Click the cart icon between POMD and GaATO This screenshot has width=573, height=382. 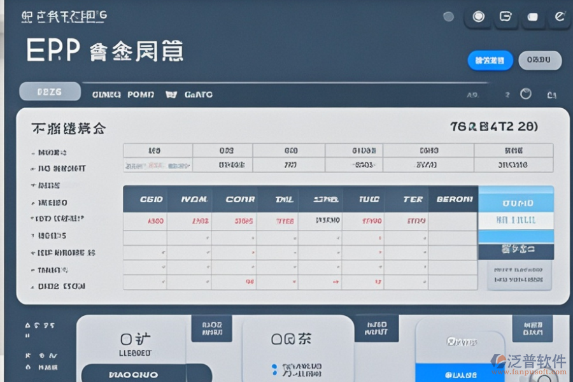click(x=171, y=94)
